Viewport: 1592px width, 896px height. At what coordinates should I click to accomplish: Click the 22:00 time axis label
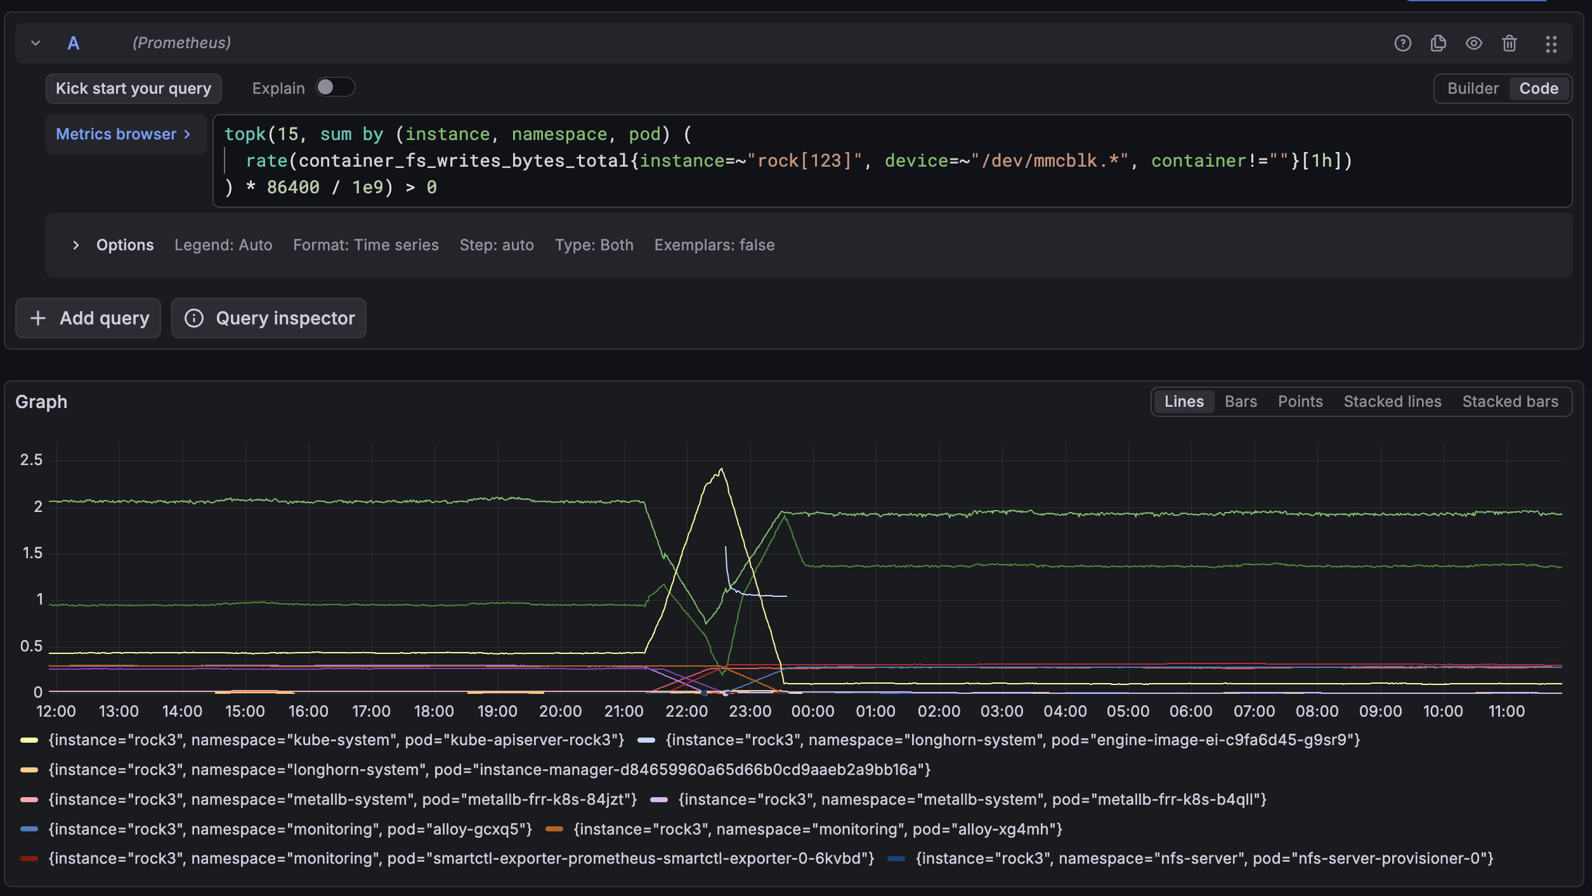click(686, 712)
